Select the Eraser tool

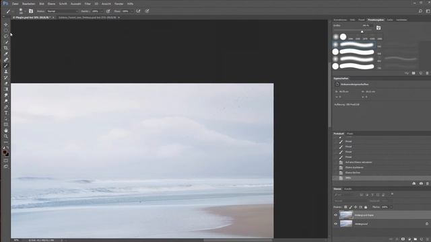(x=6, y=83)
